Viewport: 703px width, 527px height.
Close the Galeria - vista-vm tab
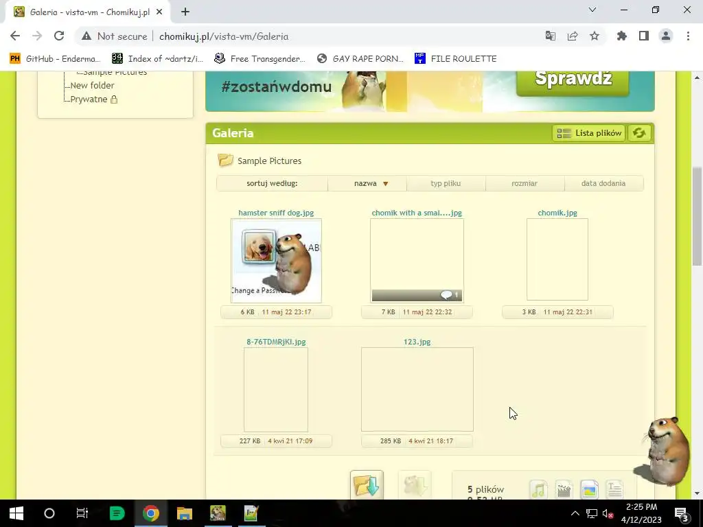(159, 12)
